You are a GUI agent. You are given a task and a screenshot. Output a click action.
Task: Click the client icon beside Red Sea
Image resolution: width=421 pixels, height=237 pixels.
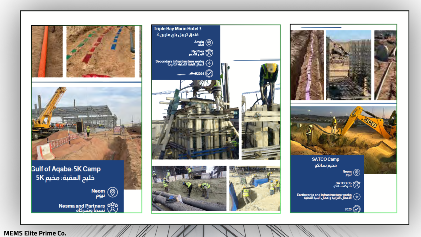pyautogui.click(x=209, y=53)
